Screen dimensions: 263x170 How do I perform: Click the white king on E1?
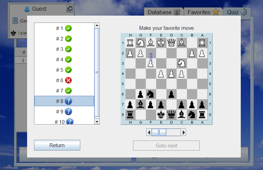[x=161, y=43]
